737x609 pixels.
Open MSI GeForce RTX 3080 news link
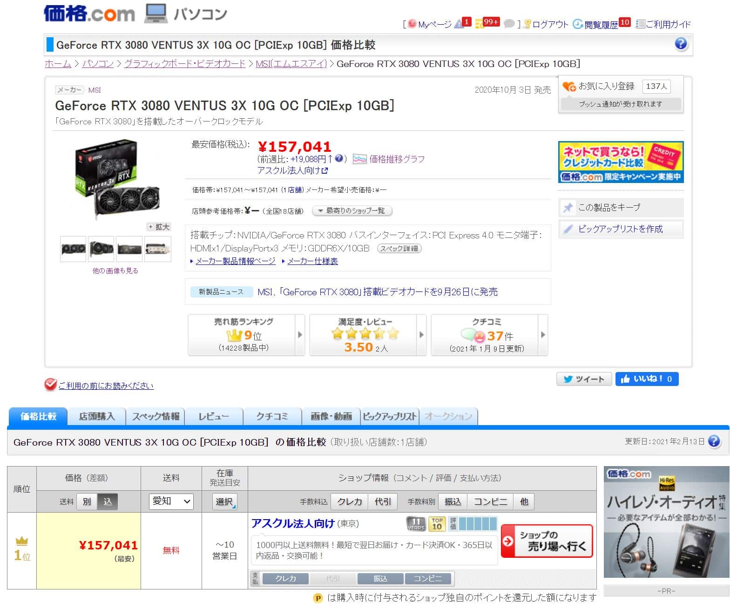point(378,291)
